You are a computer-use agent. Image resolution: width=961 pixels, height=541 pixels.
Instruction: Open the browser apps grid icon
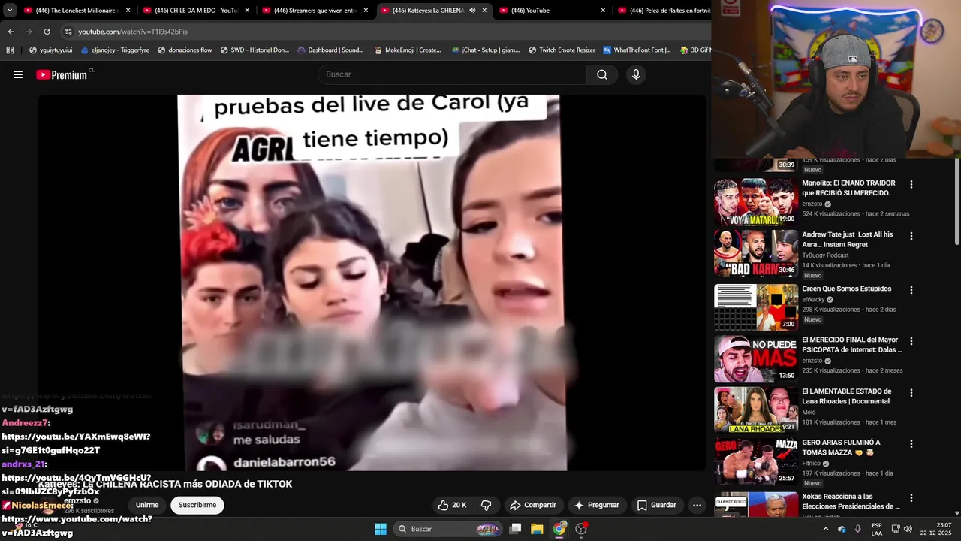click(10, 50)
